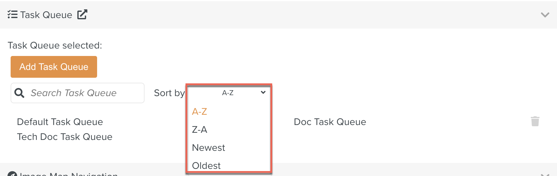The width and height of the screenshot is (557, 176).
Task: Sort task queues by Newest
Action: [x=208, y=148]
